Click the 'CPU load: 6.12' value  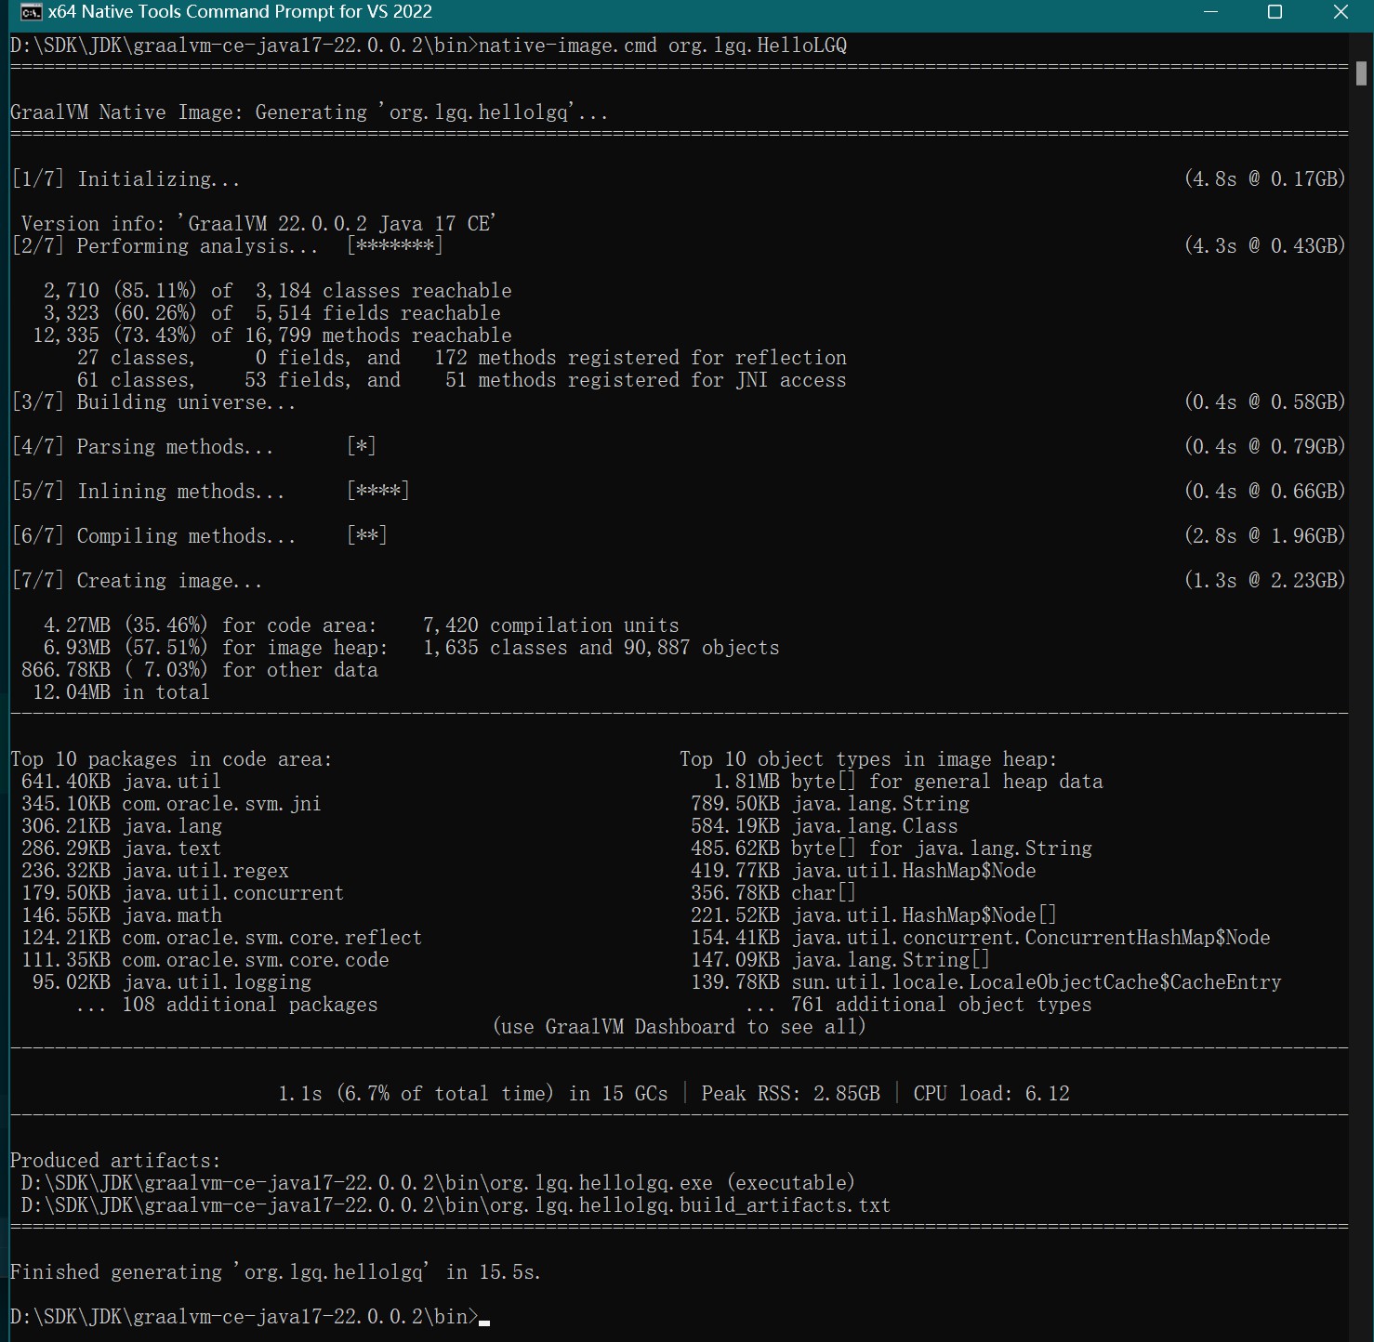click(x=991, y=1094)
